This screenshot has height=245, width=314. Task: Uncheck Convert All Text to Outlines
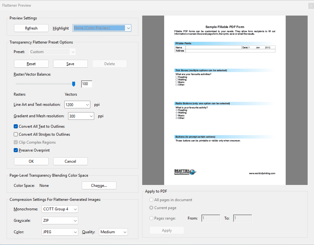(x=16, y=126)
